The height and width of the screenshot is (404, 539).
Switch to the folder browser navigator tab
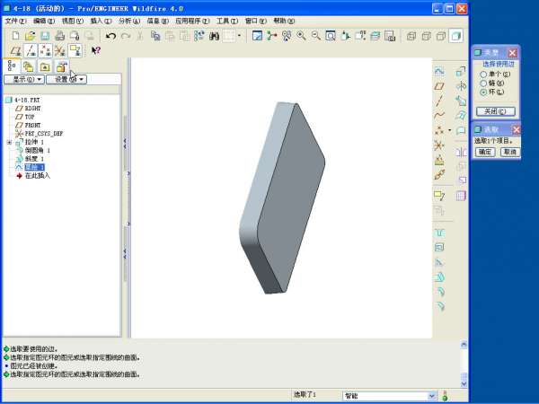(x=28, y=66)
